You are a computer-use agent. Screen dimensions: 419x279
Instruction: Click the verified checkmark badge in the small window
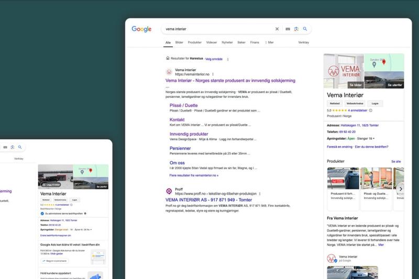click(42, 214)
